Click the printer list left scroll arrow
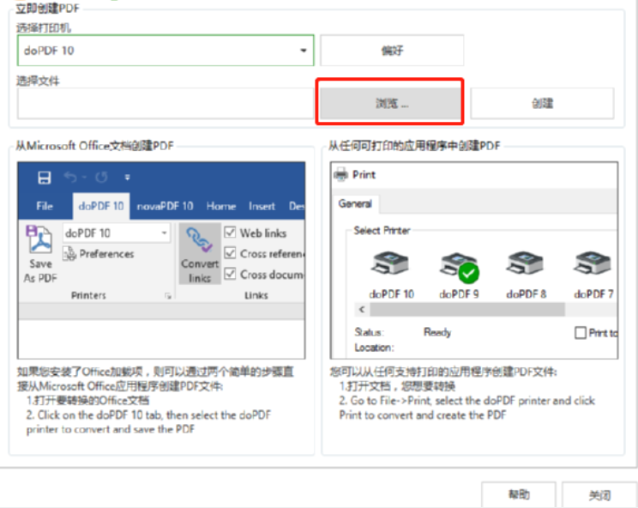Viewport: 638px width, 508px height. (x=361, y=310)
